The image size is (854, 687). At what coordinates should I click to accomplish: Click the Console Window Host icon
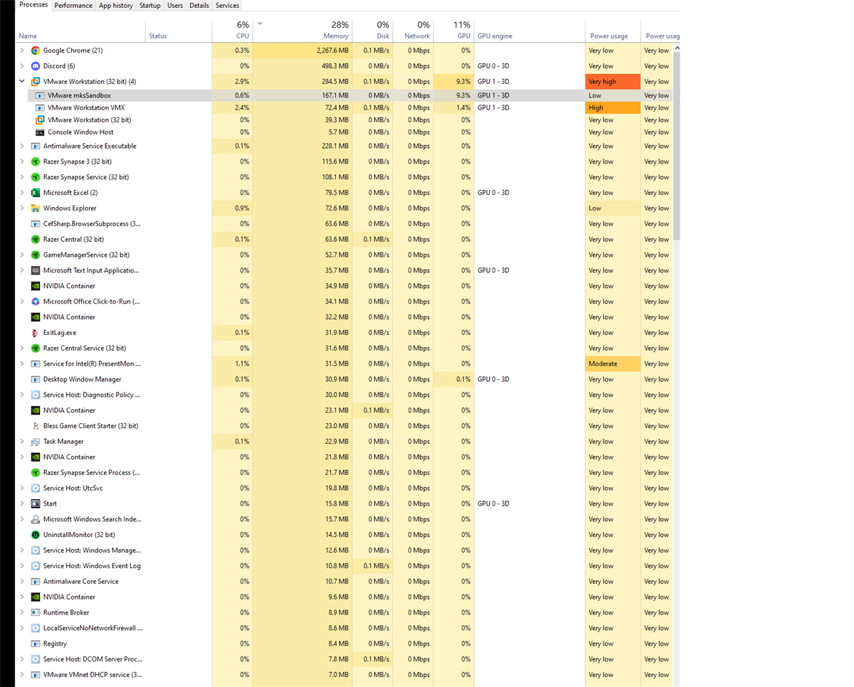click(x=41, y=132)
